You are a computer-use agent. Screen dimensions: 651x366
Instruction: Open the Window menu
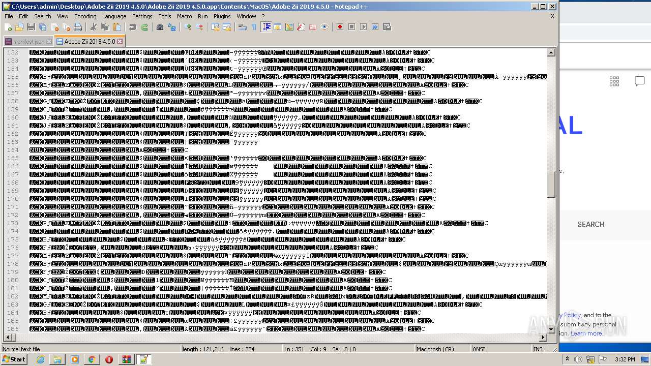pos(246,16)
